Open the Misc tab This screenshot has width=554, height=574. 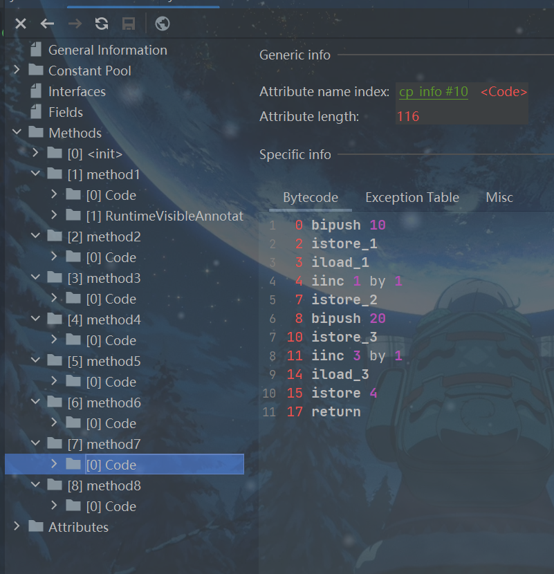pyautogui.click(x=499, y=197)
